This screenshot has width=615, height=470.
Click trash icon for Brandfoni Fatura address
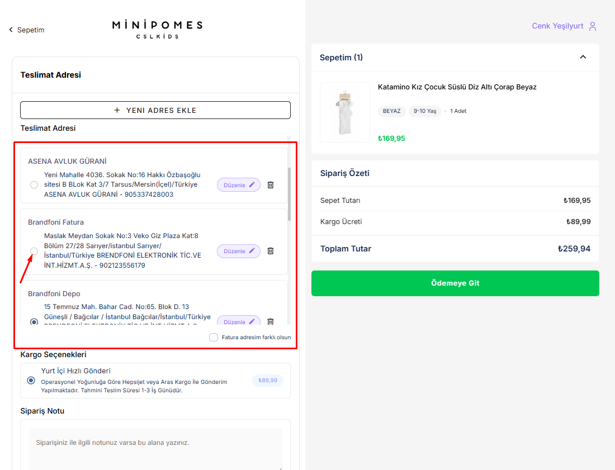coord(271,251)
